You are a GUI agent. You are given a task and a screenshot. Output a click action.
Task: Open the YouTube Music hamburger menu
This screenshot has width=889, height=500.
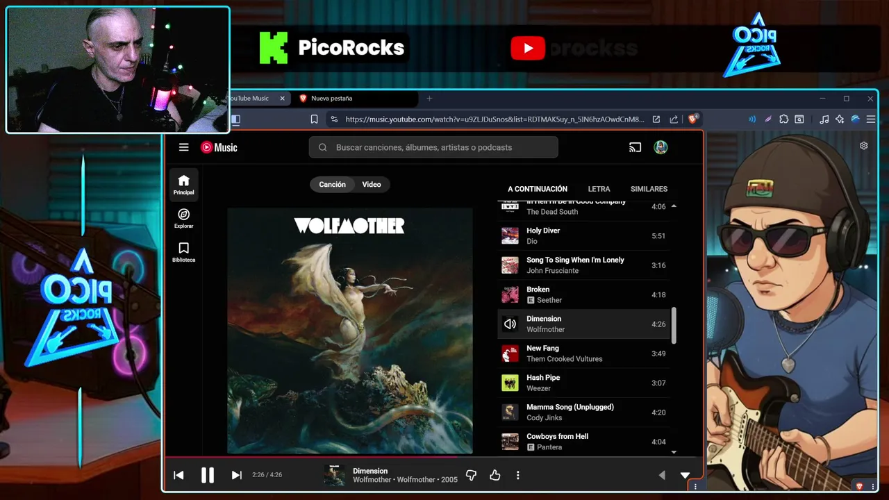[183, 147]
